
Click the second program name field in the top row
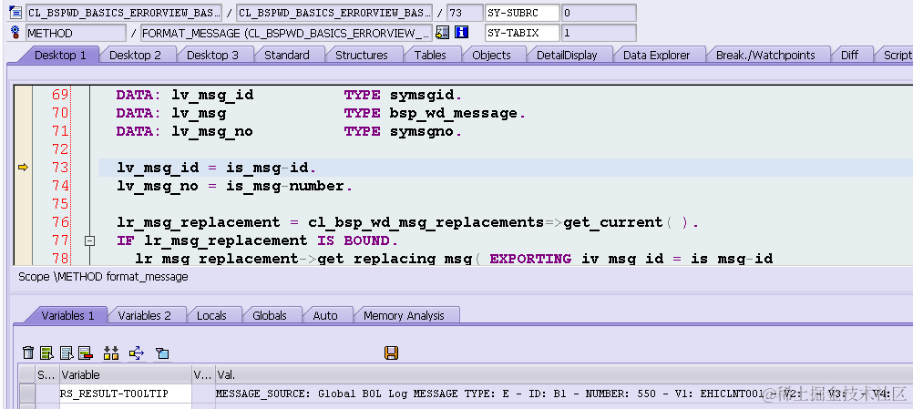point(334,13)
